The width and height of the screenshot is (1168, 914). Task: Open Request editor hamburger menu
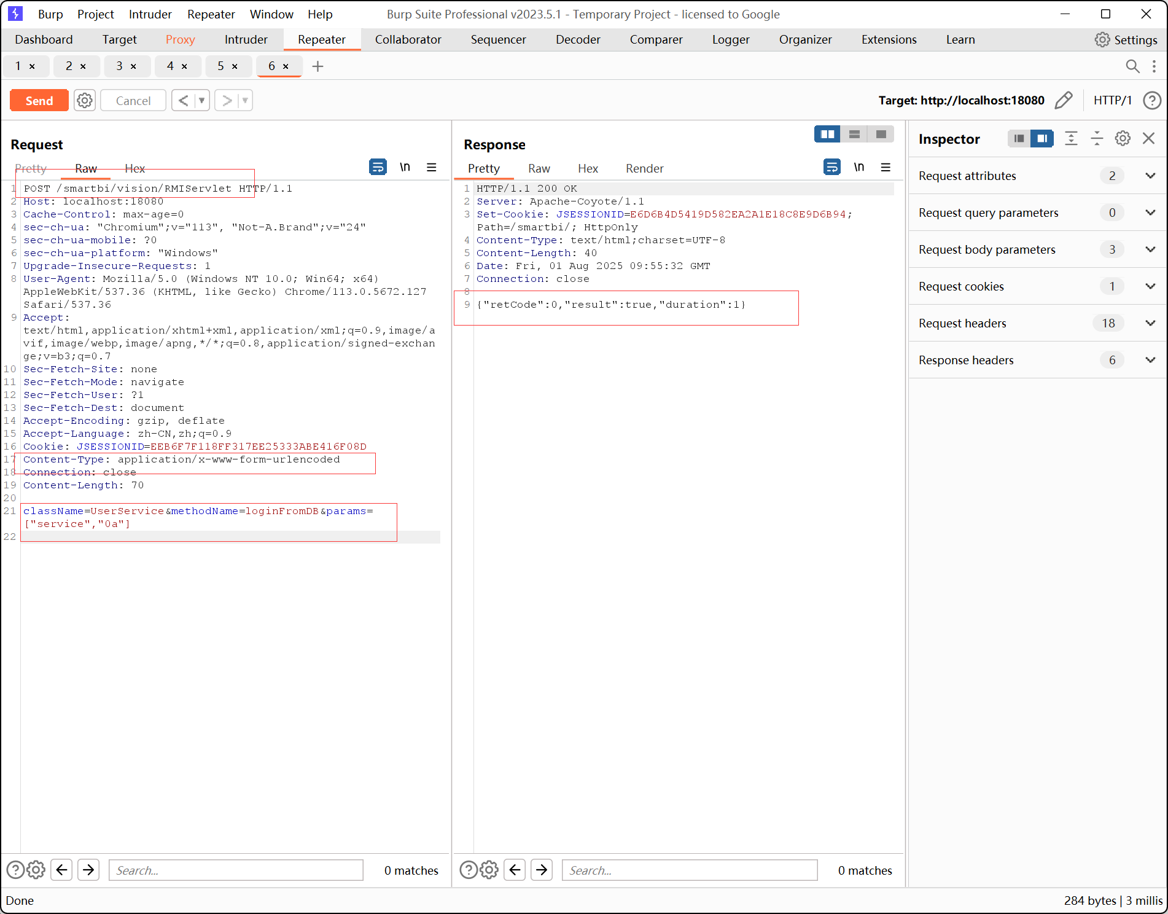tap(432, 167)
